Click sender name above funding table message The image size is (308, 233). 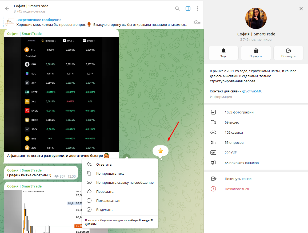click(x=24, y=34)
